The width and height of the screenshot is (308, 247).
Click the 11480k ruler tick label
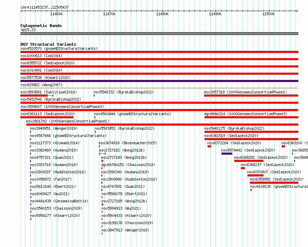pos(162,14)
